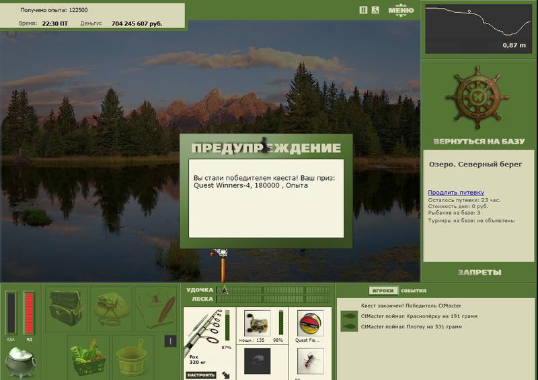538x380 pixels.
Task: Open the wooden bucket fish-keep icon
Action: [x=133, y=357]
